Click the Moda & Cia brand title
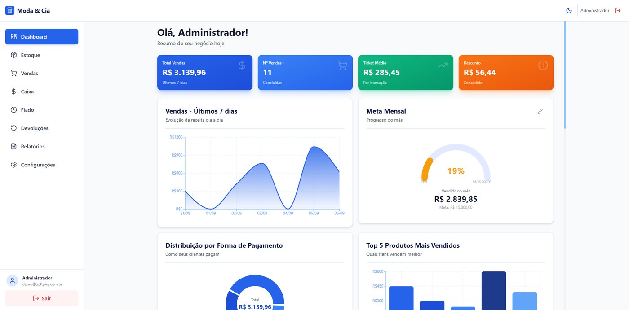Image resolution: width=629 pixels, height=310 pixels. click(34, 10)
